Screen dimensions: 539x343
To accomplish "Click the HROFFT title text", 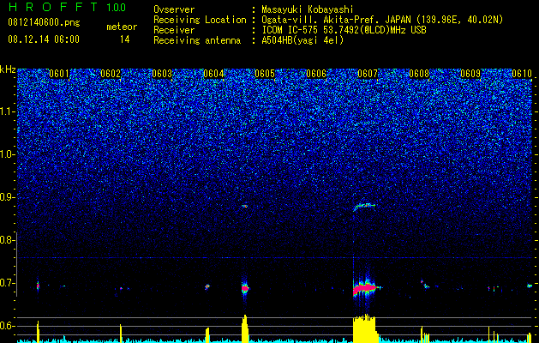I will coord(53,7).
